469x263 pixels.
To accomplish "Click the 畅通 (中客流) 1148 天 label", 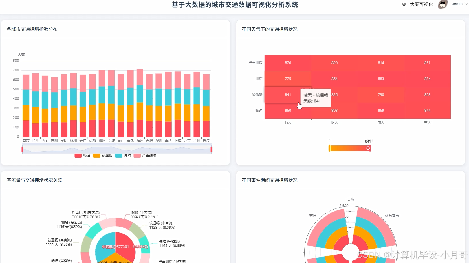I will point(144,215).
